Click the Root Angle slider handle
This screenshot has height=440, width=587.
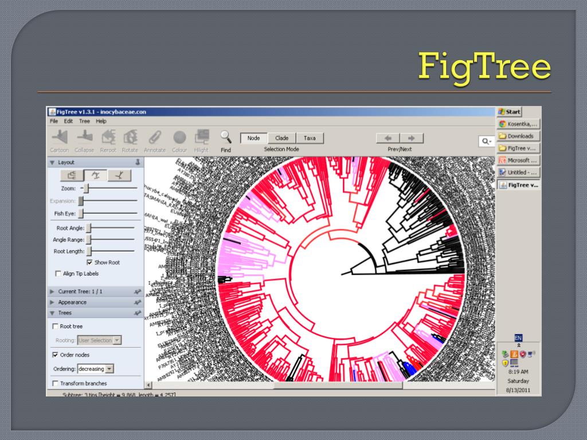click(x=89, y=228)
